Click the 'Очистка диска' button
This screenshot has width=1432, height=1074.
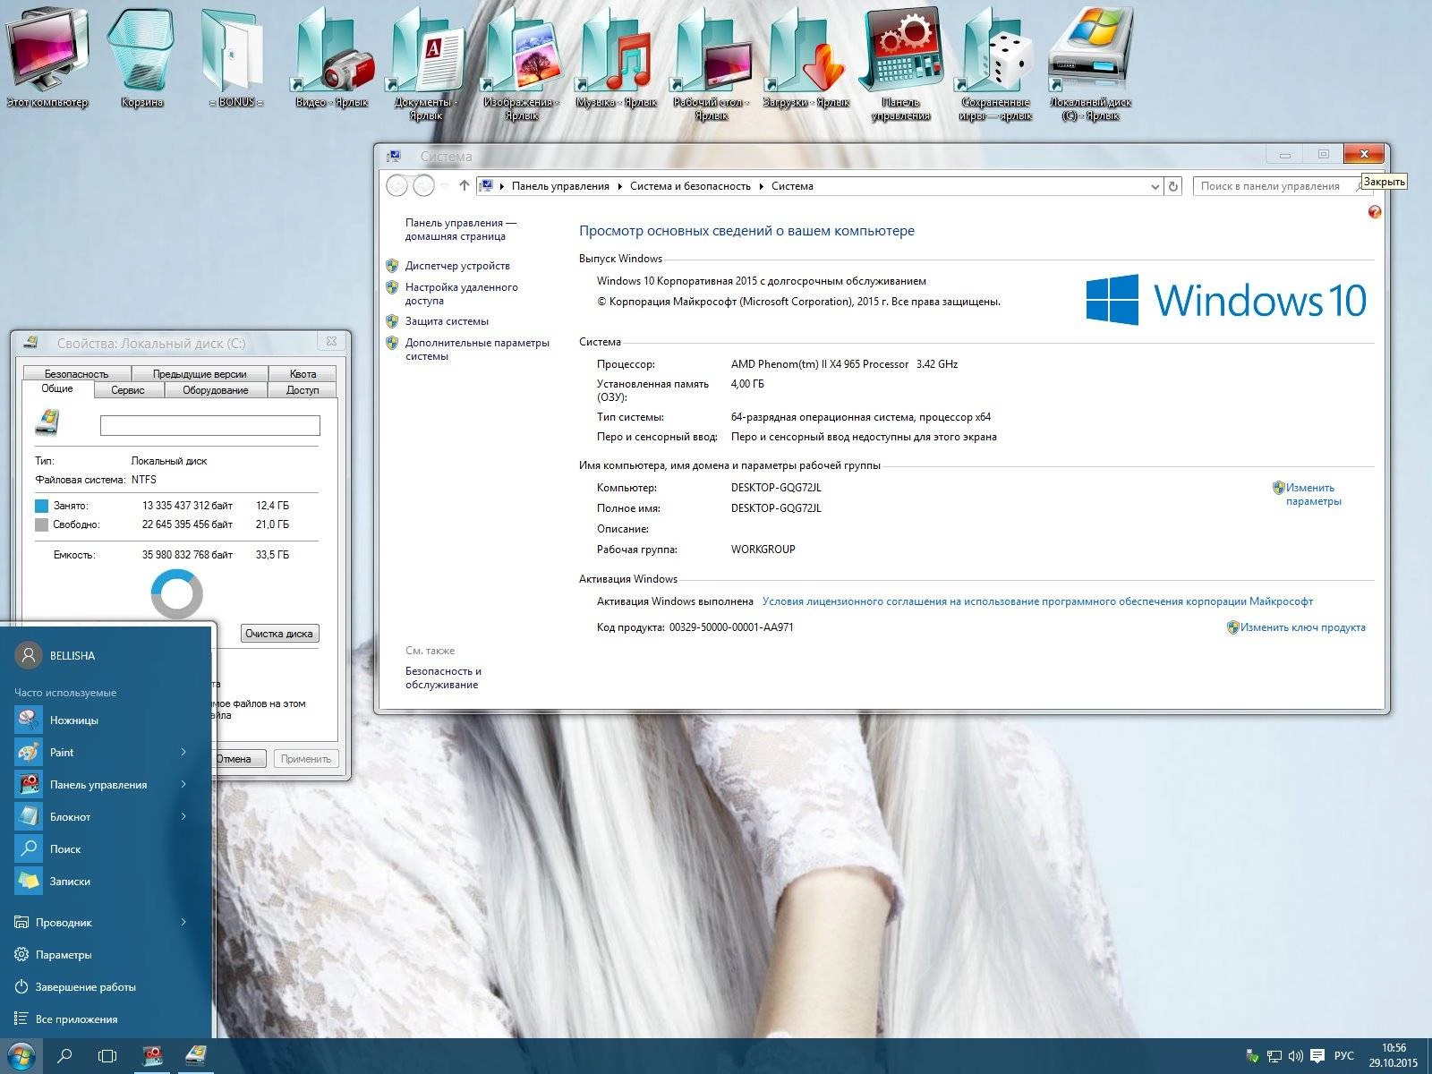(278, 634)
